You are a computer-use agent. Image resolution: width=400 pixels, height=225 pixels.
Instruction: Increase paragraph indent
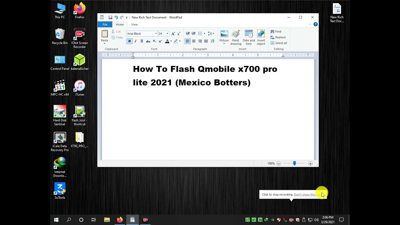point(194,33)
